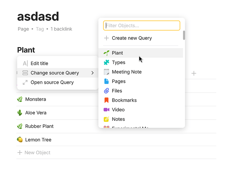Click the plus icon beside Create new Query

tap(107, 38)
